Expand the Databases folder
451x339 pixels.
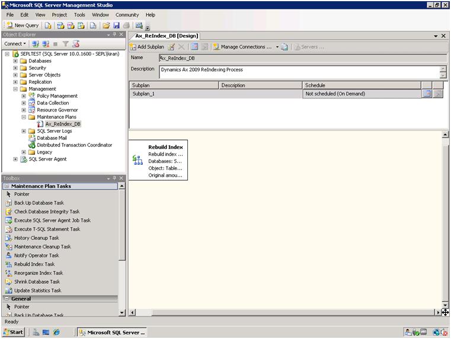[15, 61]
